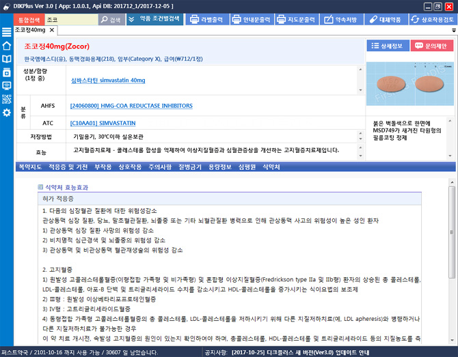Screen dimensions: 458x357
Task: Click the 허가 적응증 header
Action: point(230,199)
